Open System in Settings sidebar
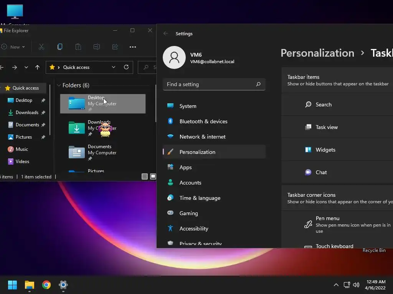This screenshot has height=294, width=393. pyautogui.click(x=214, y=106)
